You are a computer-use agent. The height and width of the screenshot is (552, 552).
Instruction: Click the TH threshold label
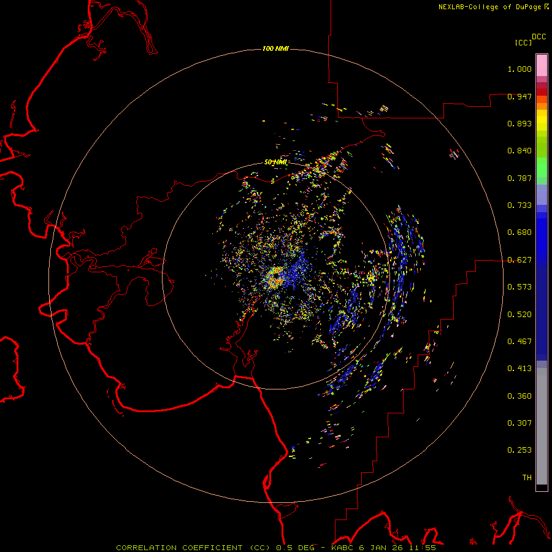(x=527, y=478)
